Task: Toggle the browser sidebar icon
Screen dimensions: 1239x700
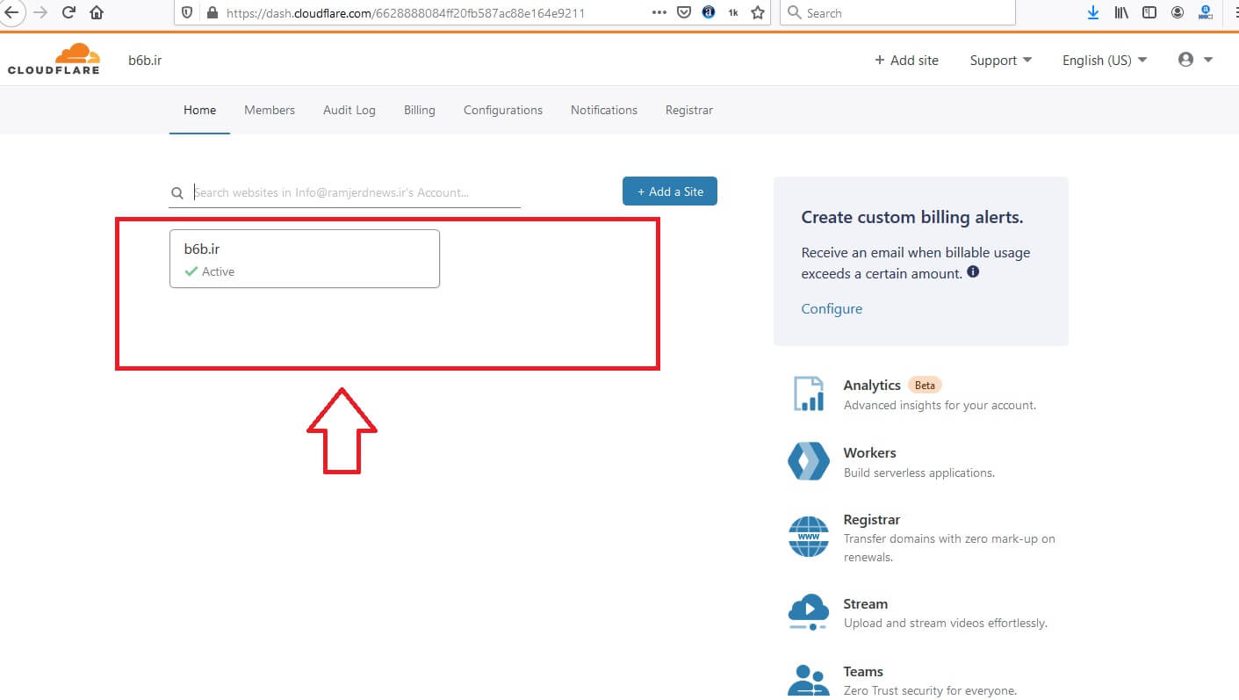Action: click(x=1149, y=13)
